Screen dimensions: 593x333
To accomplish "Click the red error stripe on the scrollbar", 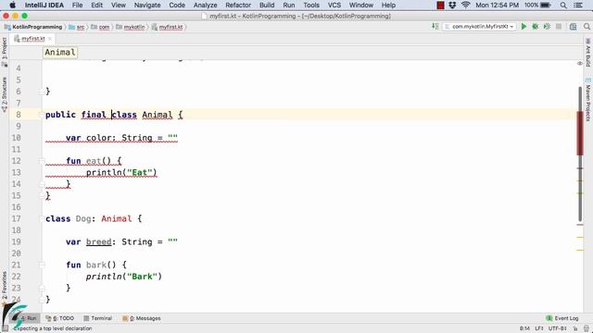I will click(x=580, y=133).
